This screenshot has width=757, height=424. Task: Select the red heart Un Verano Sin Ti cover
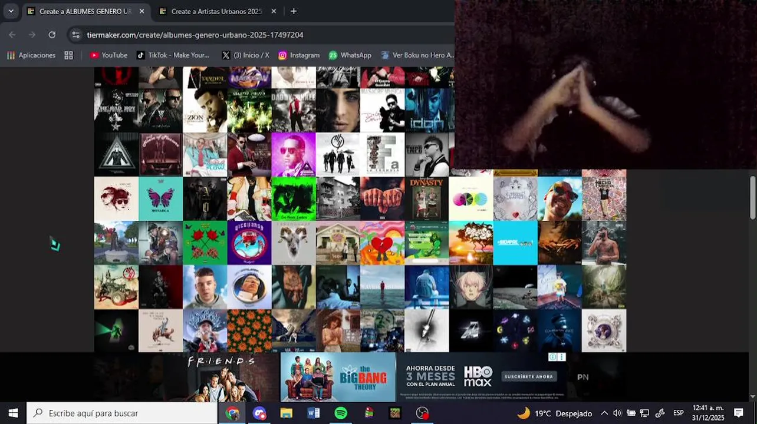(x=382, y=243)
